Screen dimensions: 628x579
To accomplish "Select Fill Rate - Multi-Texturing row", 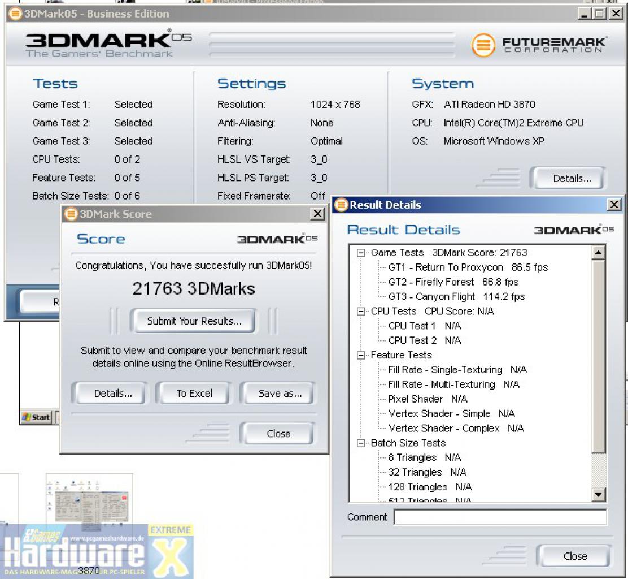I will (454, 384).
